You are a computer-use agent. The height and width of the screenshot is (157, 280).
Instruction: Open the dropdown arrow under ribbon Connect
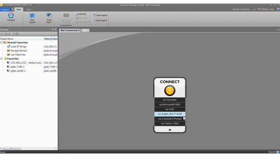[x=11, y=22]
